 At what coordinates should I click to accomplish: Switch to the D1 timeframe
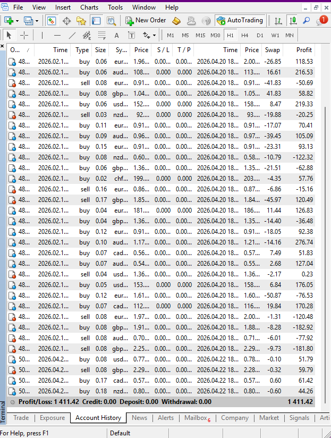(260, 35)
